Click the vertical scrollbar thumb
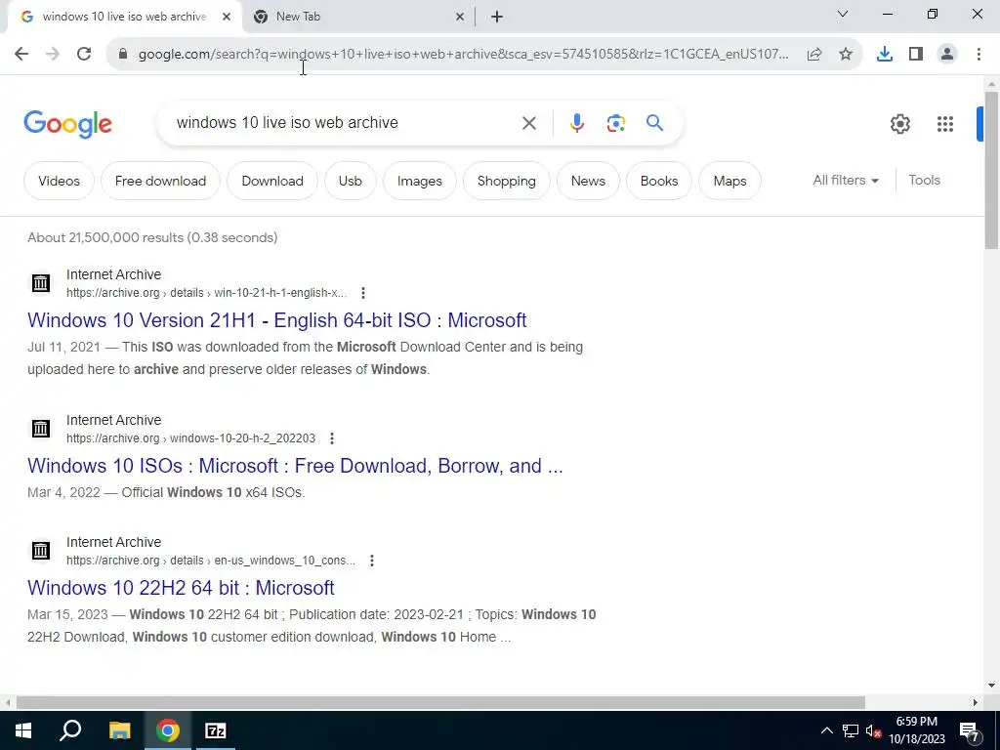 coord(991,170)
